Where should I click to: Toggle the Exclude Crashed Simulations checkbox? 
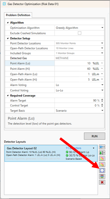[x=80, y=33]
